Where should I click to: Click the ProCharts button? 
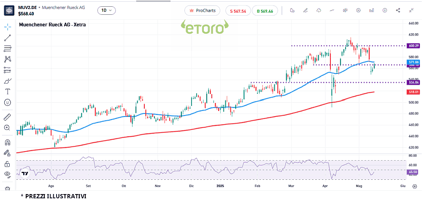(x=202, y=11)
